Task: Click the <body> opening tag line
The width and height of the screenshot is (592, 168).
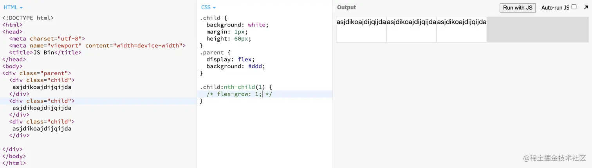Action: pyautogui.click(x=12, y=66)
